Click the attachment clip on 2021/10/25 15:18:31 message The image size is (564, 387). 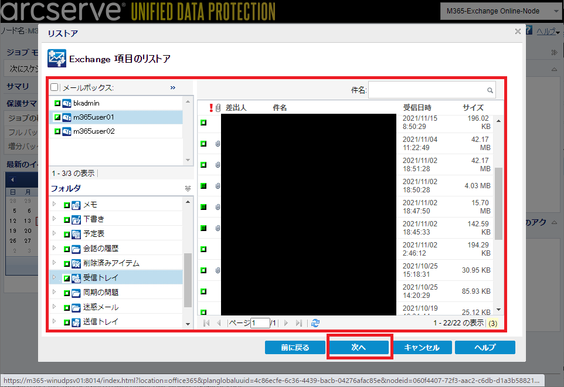tap(218, 270)
